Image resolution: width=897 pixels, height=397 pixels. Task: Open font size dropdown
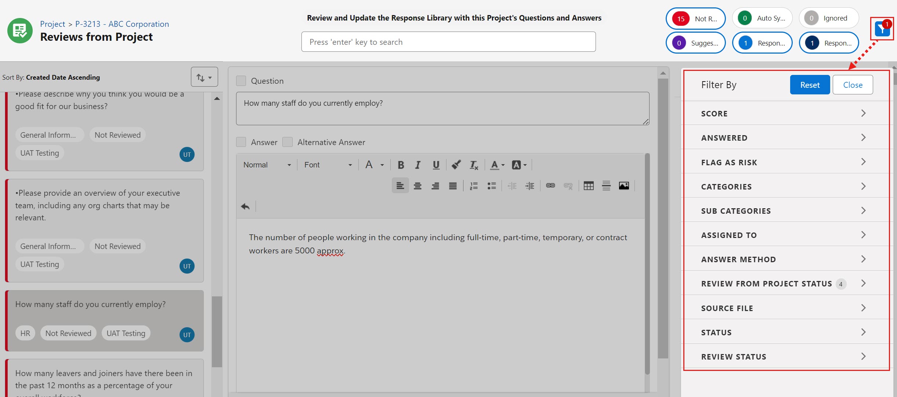tap(375, 165)
